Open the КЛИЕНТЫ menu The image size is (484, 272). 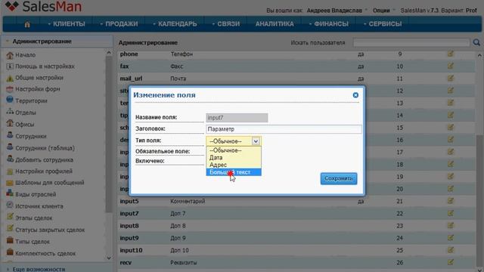[x=67, y=24]
